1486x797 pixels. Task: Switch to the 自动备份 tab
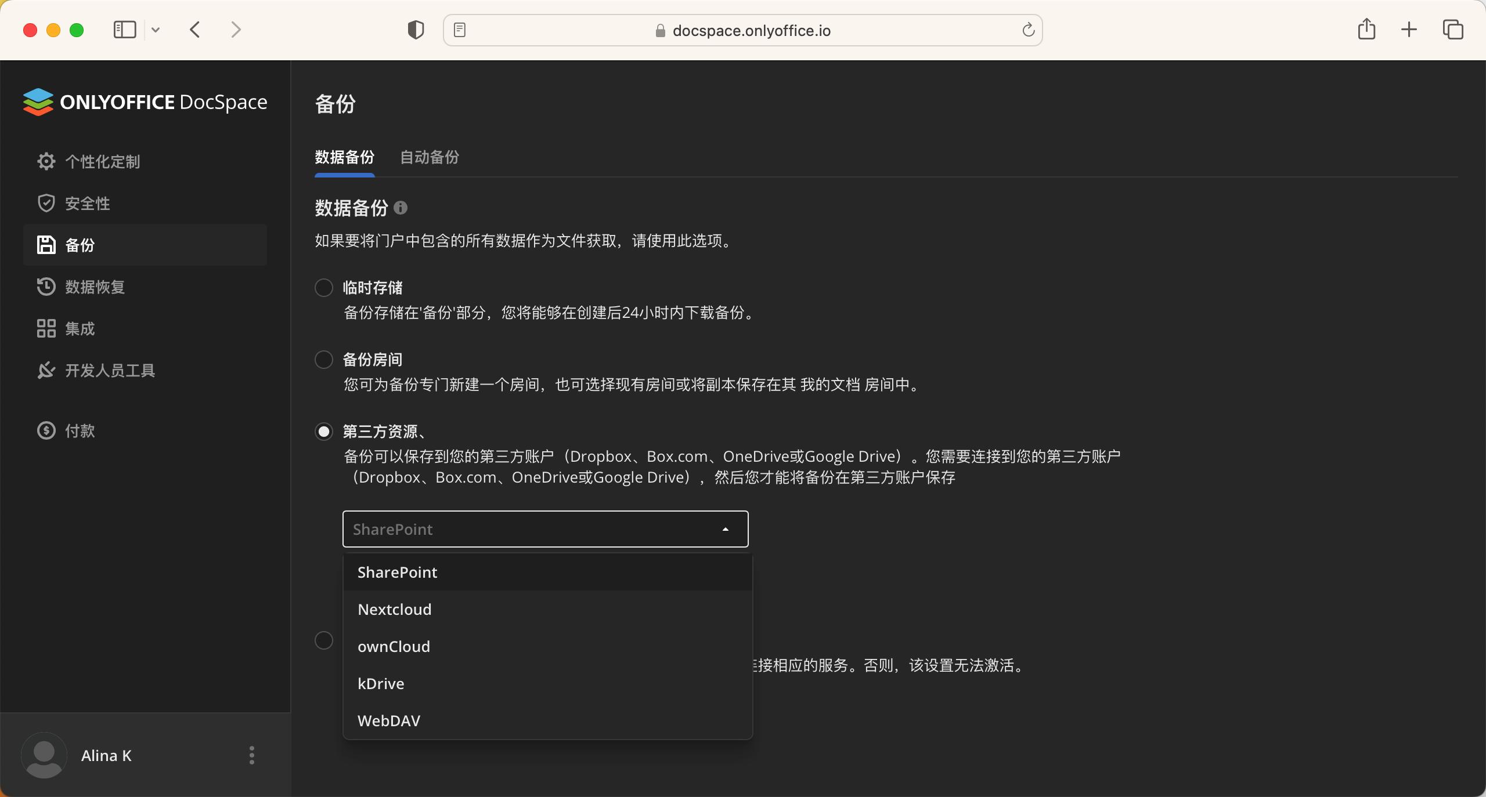[x=428, y=157]
